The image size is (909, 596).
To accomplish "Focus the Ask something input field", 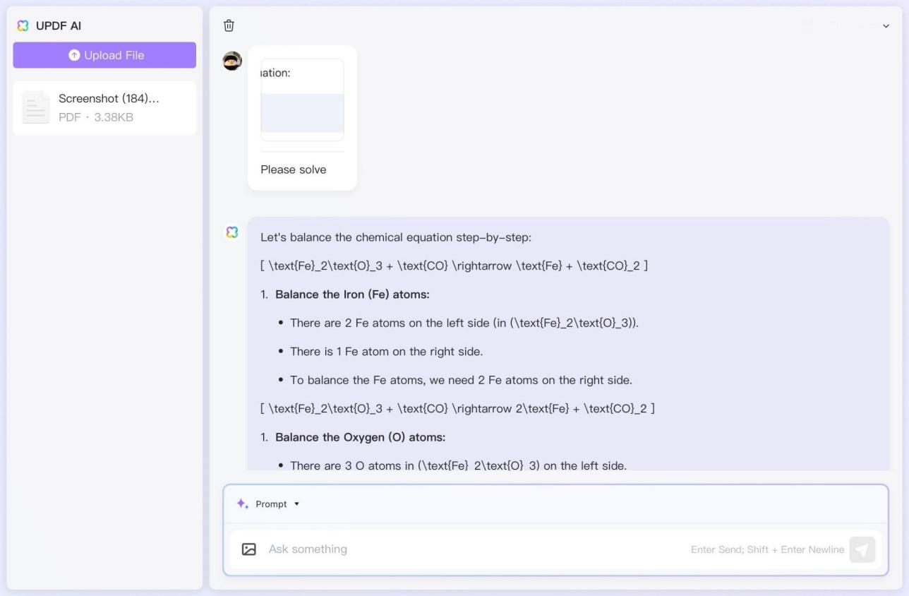I will [473, 549].
